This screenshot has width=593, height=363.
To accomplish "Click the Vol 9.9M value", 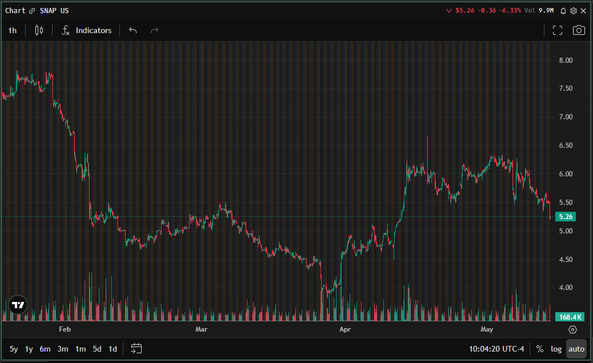I will [x=539, y=11].
